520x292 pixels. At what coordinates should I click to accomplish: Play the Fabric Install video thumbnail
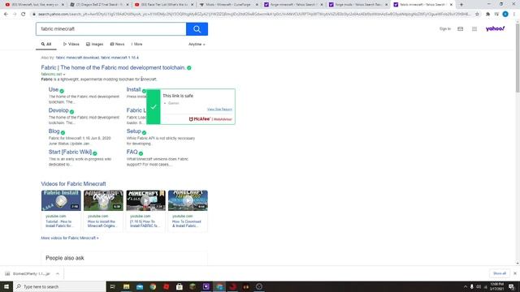[61, 200]
